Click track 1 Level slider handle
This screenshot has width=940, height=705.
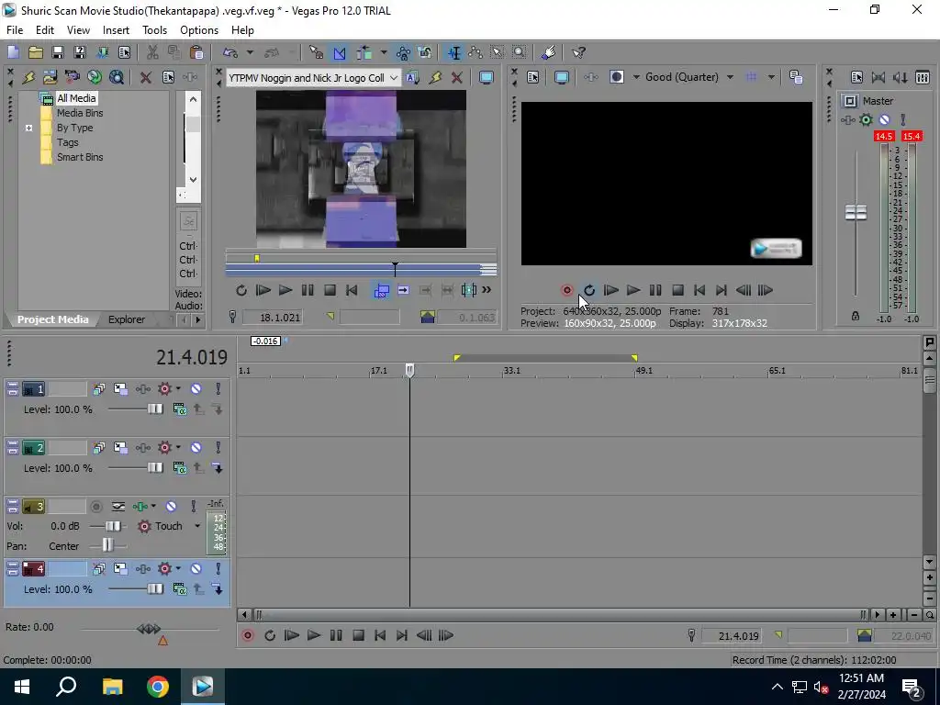point(154,408)
